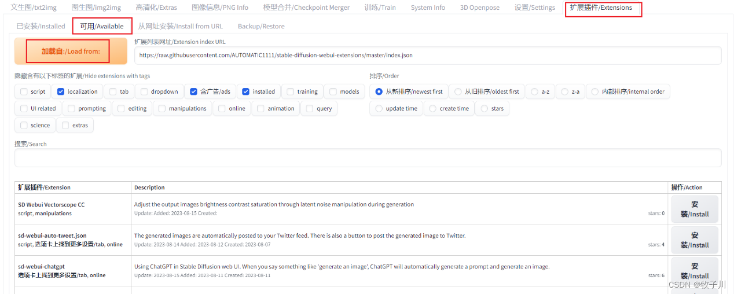The image size is (734, 294).
Task: Click the Vectorscope brightness contrast description
Action: [274, 204]
